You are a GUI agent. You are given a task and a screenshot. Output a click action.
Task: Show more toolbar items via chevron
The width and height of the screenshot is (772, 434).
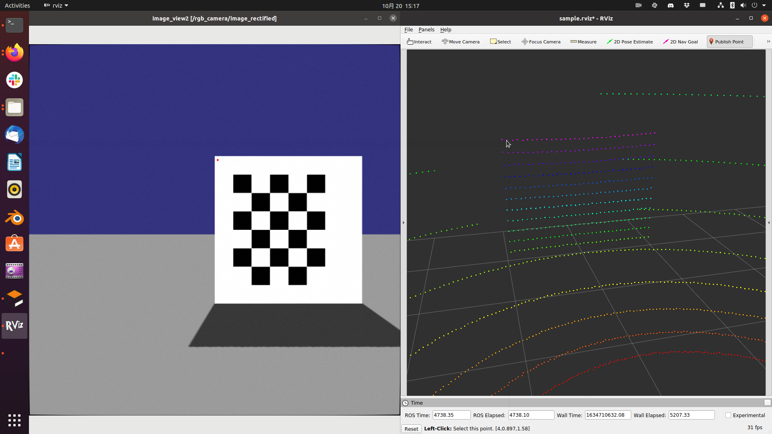tap(768, 41)
